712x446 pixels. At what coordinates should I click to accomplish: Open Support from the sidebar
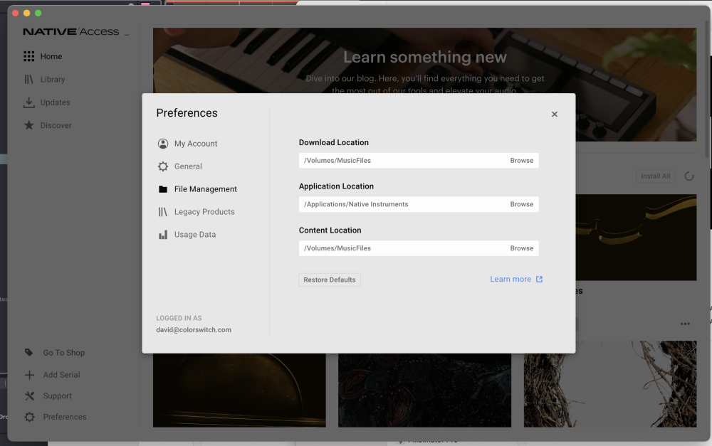click(57, 395)
